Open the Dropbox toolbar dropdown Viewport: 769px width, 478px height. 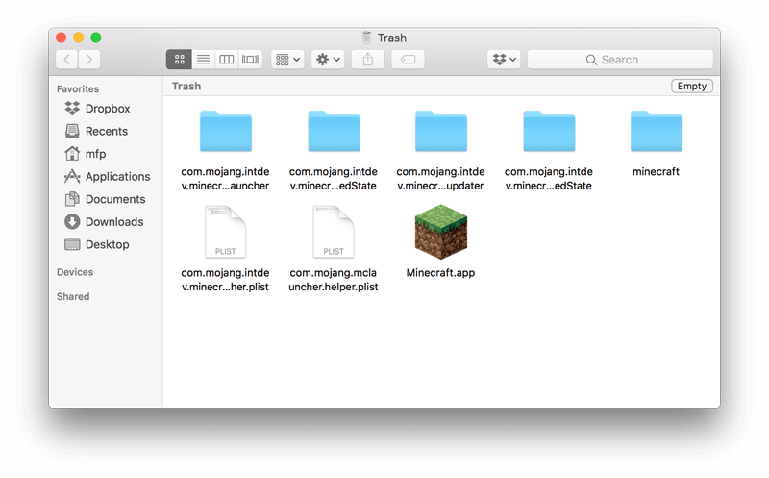[504, 60]
